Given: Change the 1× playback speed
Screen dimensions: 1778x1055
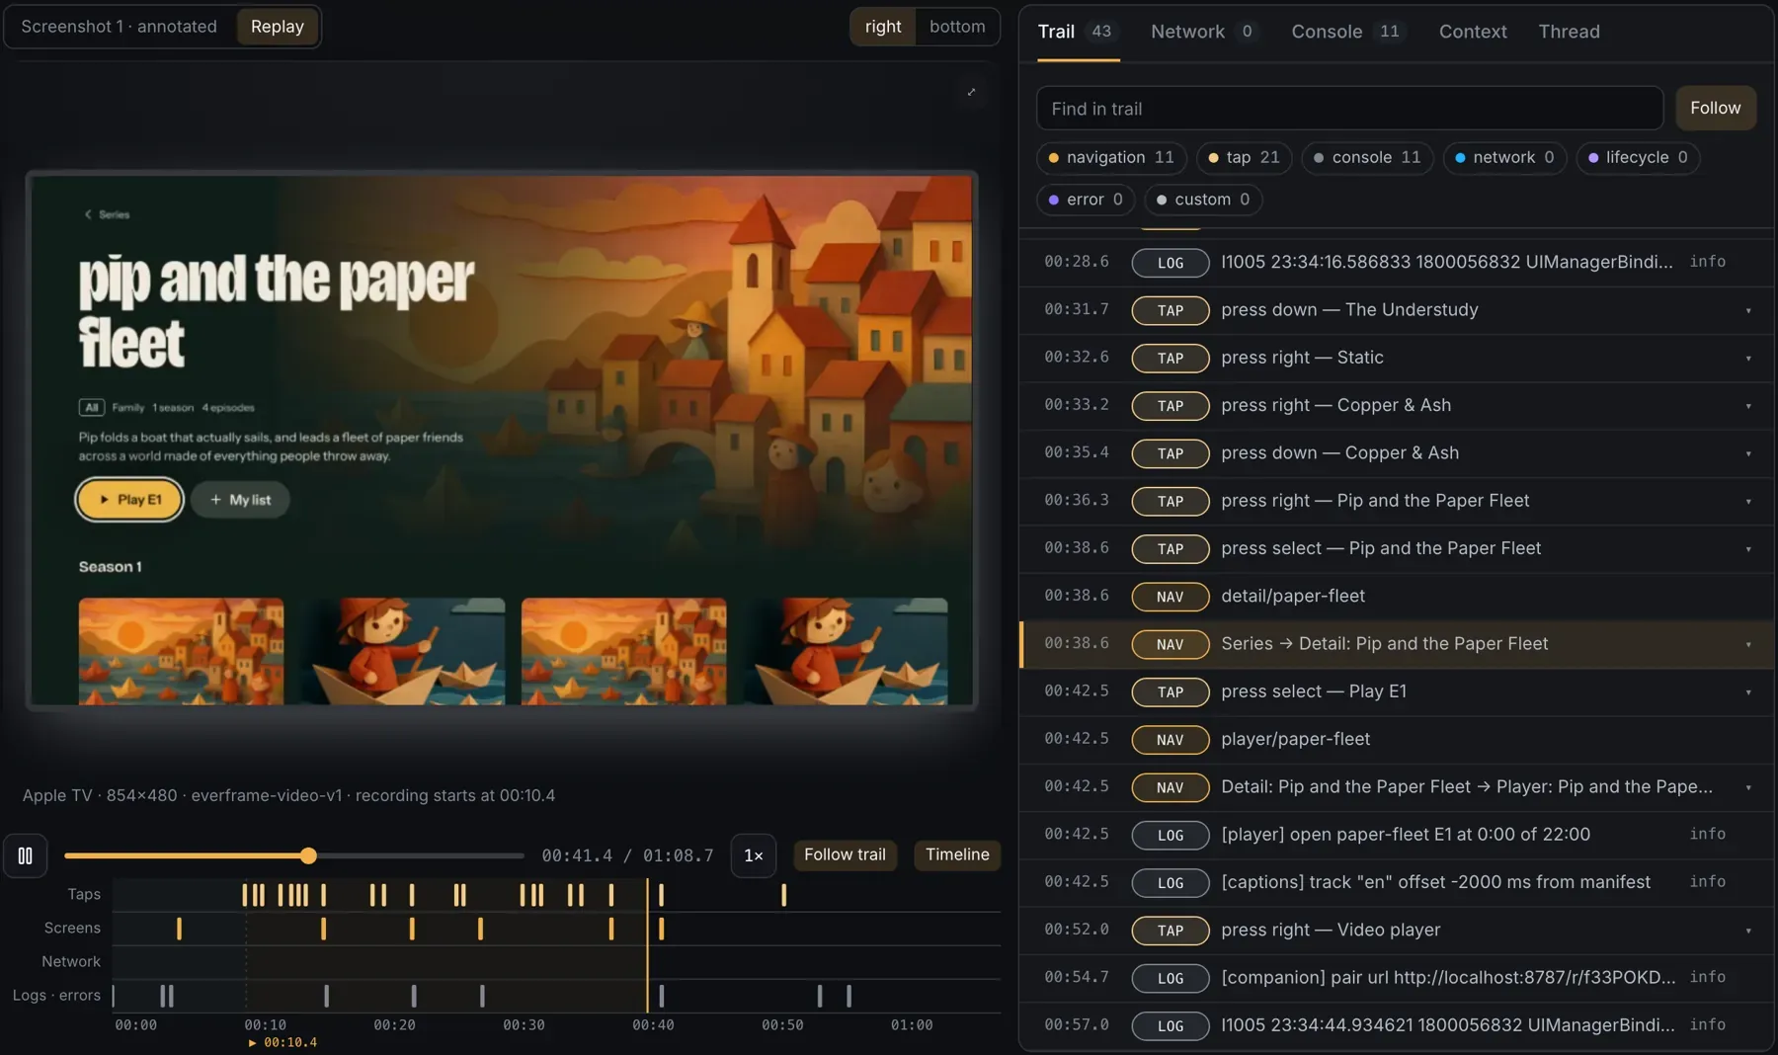Looking at the screenshot, I should pos(753,855).
